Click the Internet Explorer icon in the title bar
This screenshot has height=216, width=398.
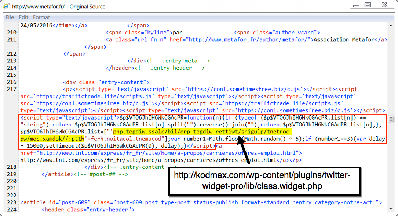tap(6, 6)
